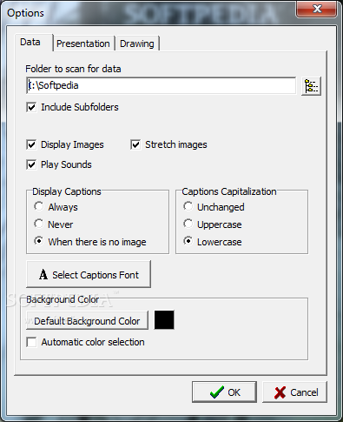343x422 pixels.
Task: Select Always for Display Captions
Action: (39, 206)
